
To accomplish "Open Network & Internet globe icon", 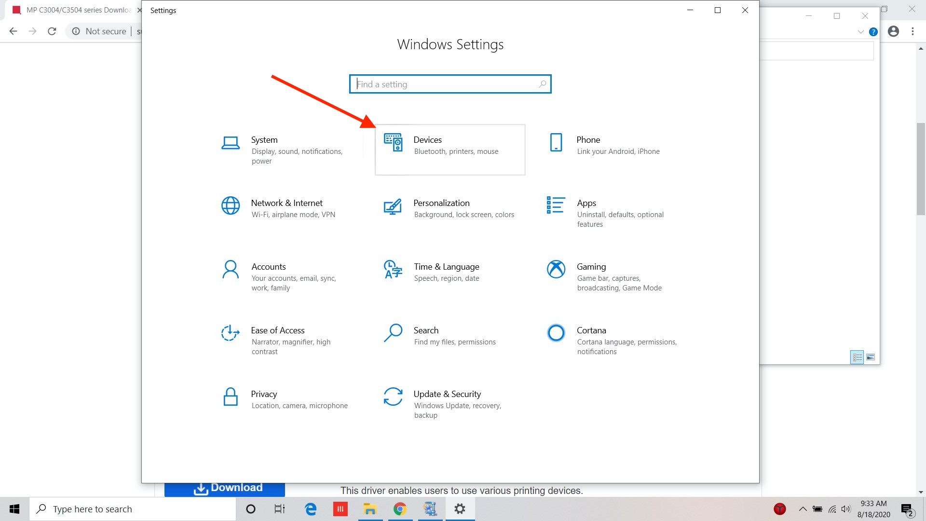I will click(231, 206).
